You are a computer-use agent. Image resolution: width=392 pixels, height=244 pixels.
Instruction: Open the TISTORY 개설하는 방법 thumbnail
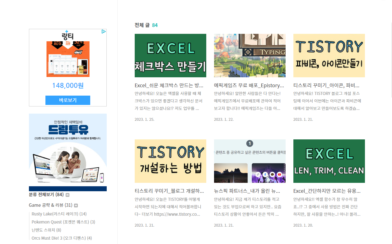[x=170, y=161]
